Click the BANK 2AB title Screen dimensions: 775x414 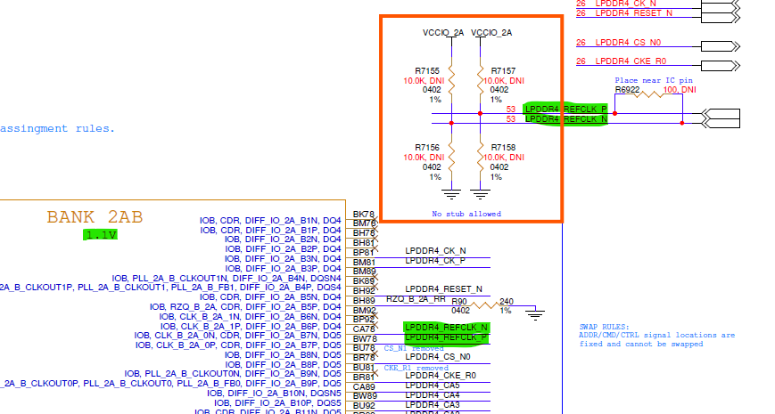pyautogui.click(x=95, y=217)
